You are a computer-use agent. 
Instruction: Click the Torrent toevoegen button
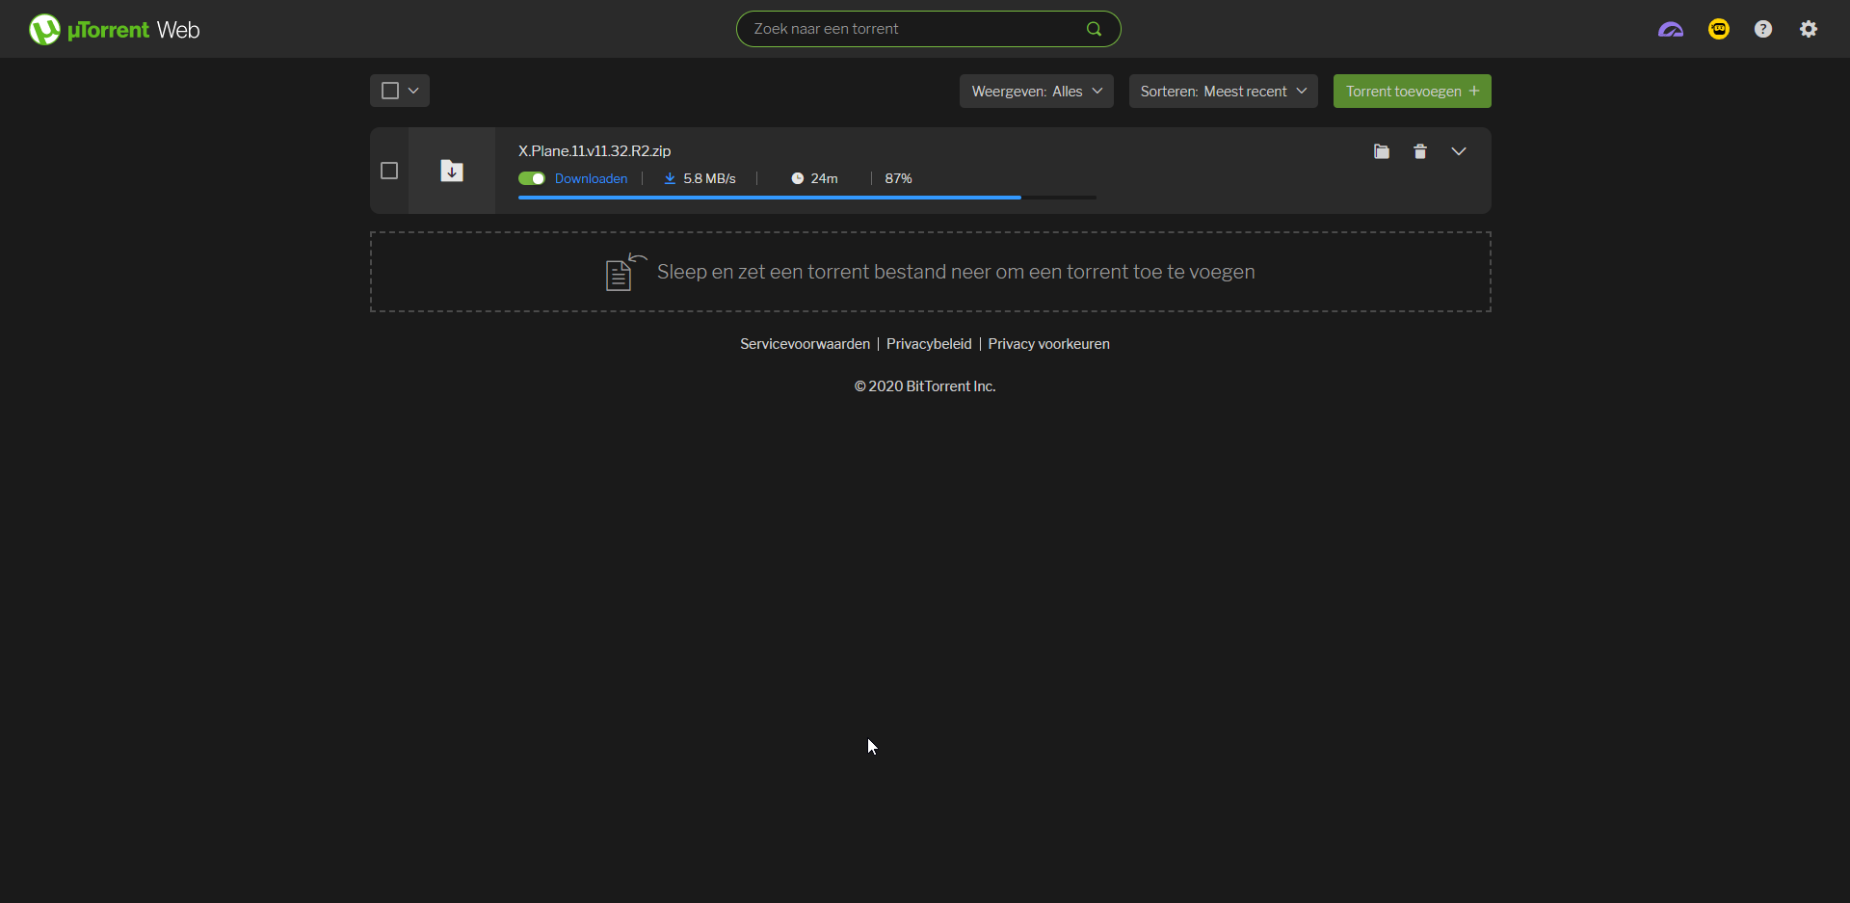click(1412, 92)
